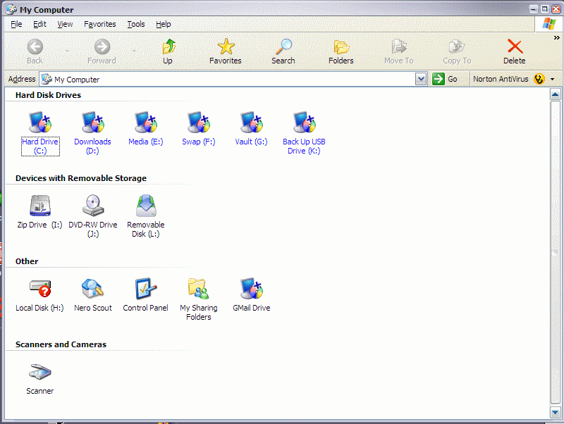Image resolution: width=564 pixels, height=424 pixels.
Task: Click the Address bar input field
Action: click(x=227, y=79)
